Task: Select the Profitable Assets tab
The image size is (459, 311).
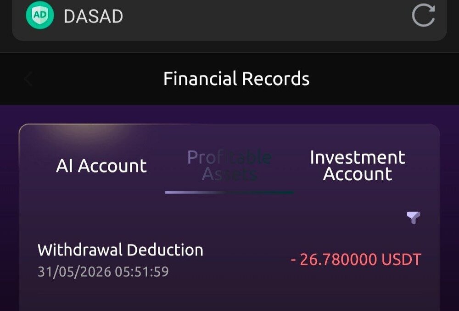Action: [229, 166]
